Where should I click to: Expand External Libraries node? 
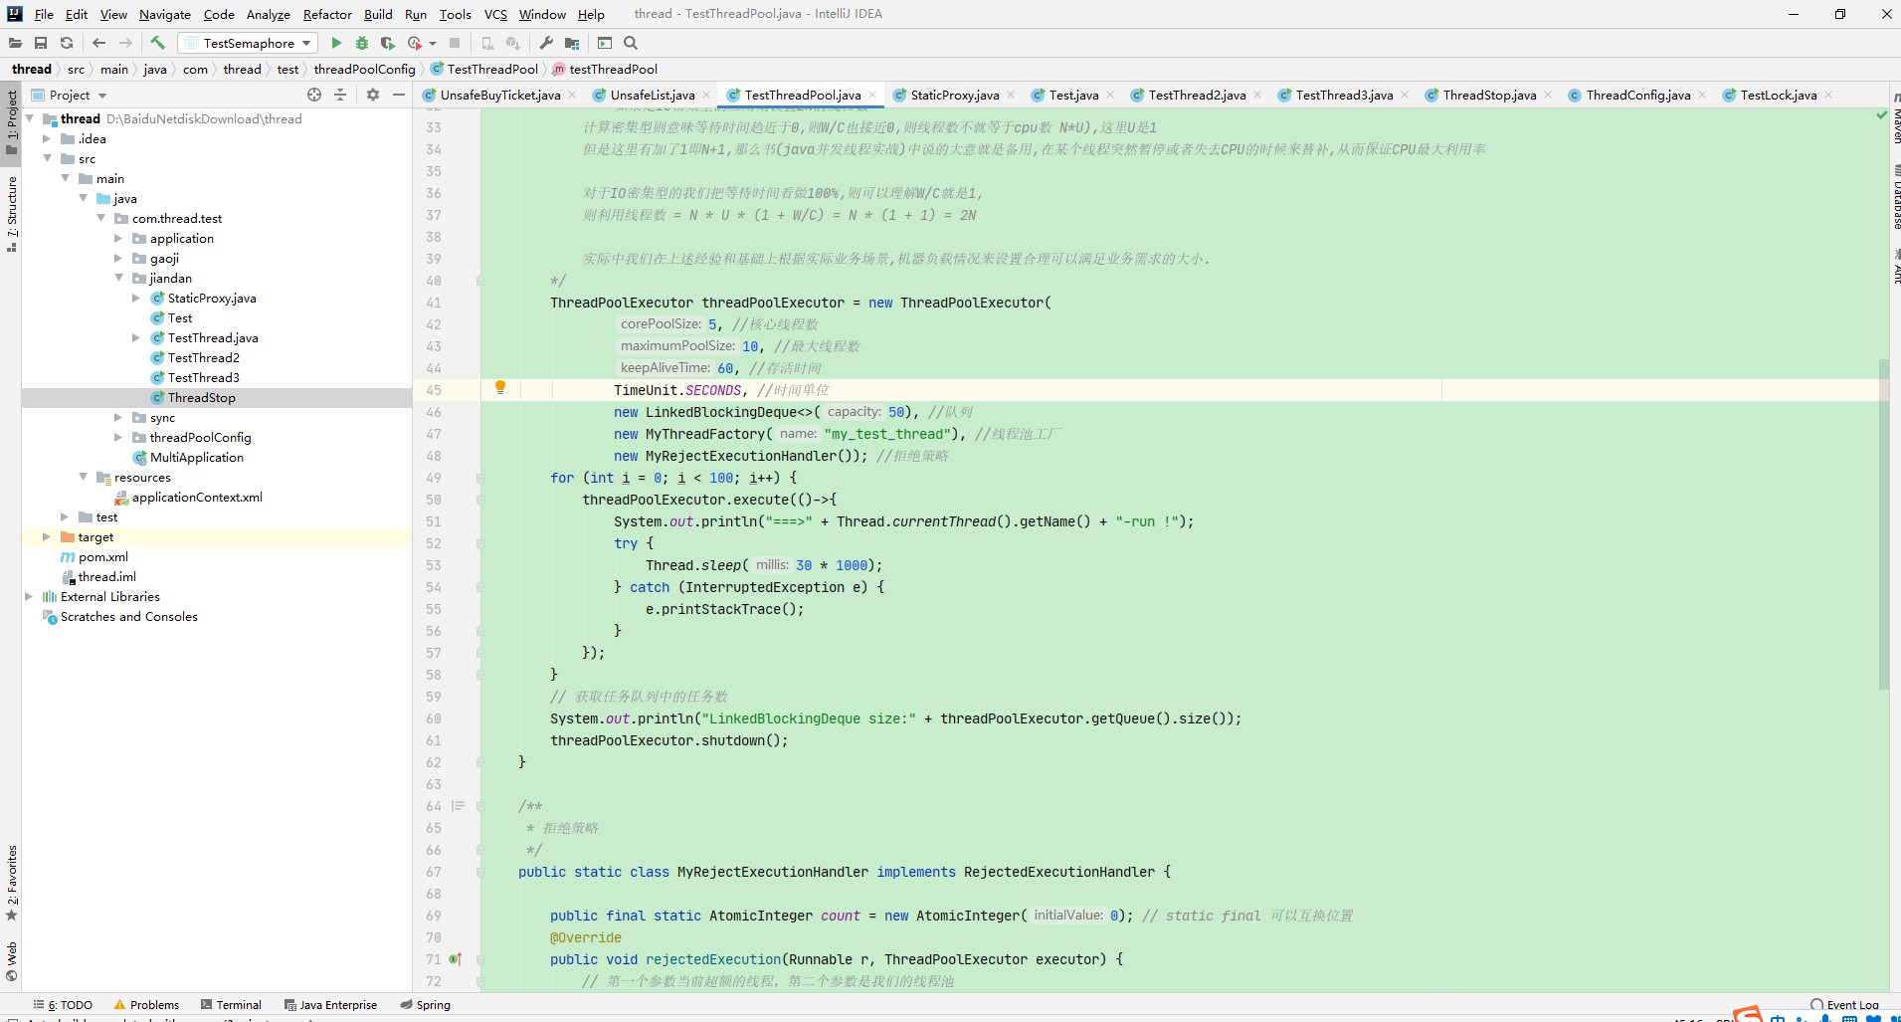[x=29, y=596]
